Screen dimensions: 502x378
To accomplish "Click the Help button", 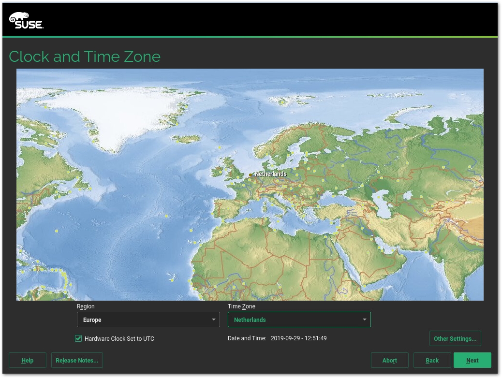I will point(28,360).
